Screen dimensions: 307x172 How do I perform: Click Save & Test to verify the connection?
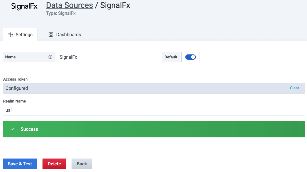[x=20, y=164]
